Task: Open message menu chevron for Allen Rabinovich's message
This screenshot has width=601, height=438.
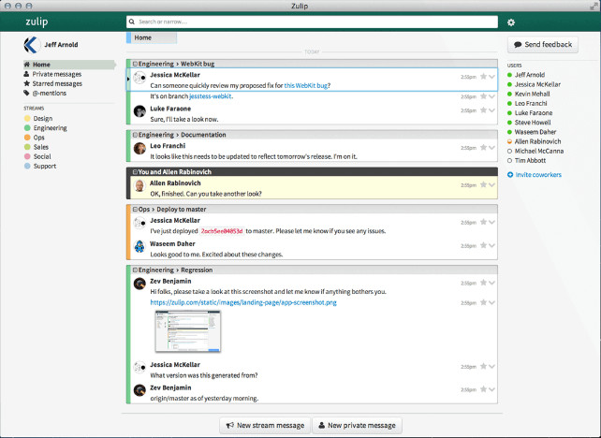Action: [x=491, y=185]
